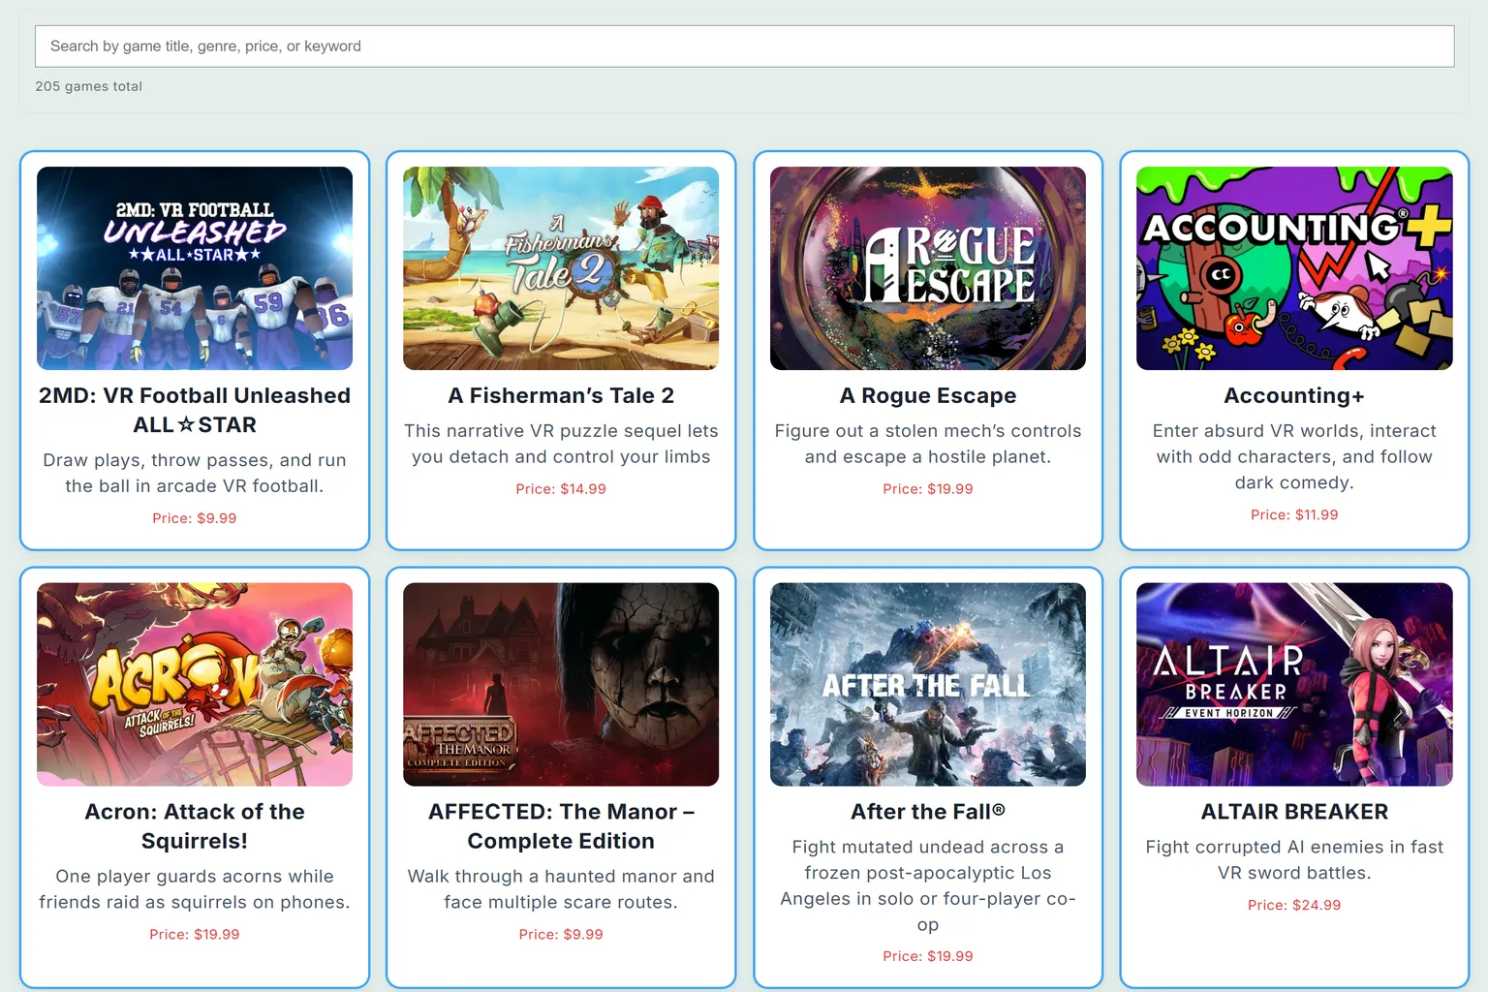The width and height of the screenshot is (1488, 992).
Task: Click Accounting+ price $11.99
Action: [1294, 515]
